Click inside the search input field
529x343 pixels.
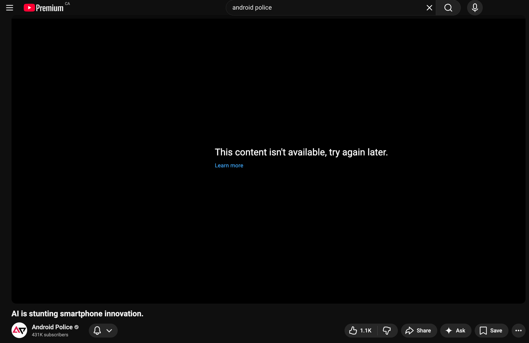(x=321, y=7)
